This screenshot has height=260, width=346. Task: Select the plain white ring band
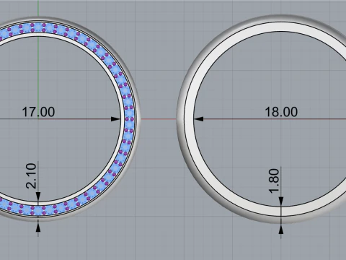coord(189,120)
